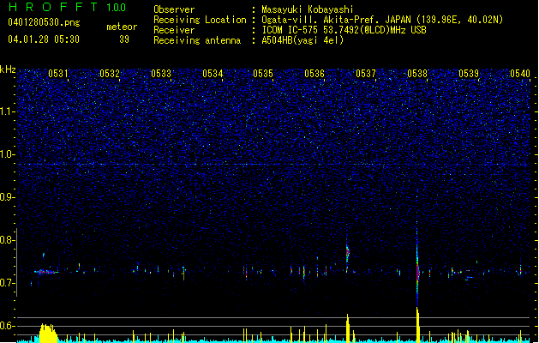Click the meteor echo streak before 0537

tap(347, 254)
